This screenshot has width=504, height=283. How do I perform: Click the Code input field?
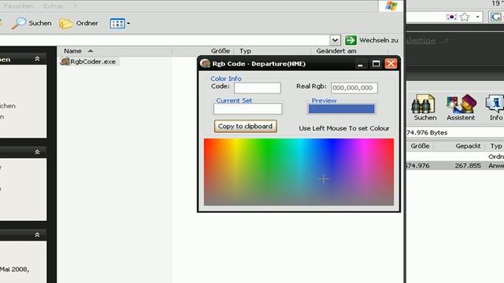258,88
